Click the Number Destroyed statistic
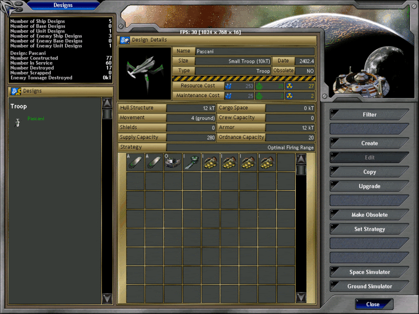 click(61, 68)
